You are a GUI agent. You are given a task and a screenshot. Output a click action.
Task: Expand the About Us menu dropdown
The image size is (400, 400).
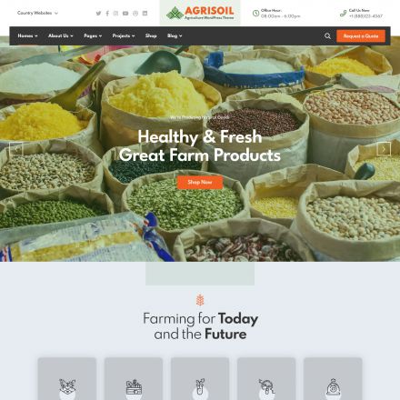(61, 35)
